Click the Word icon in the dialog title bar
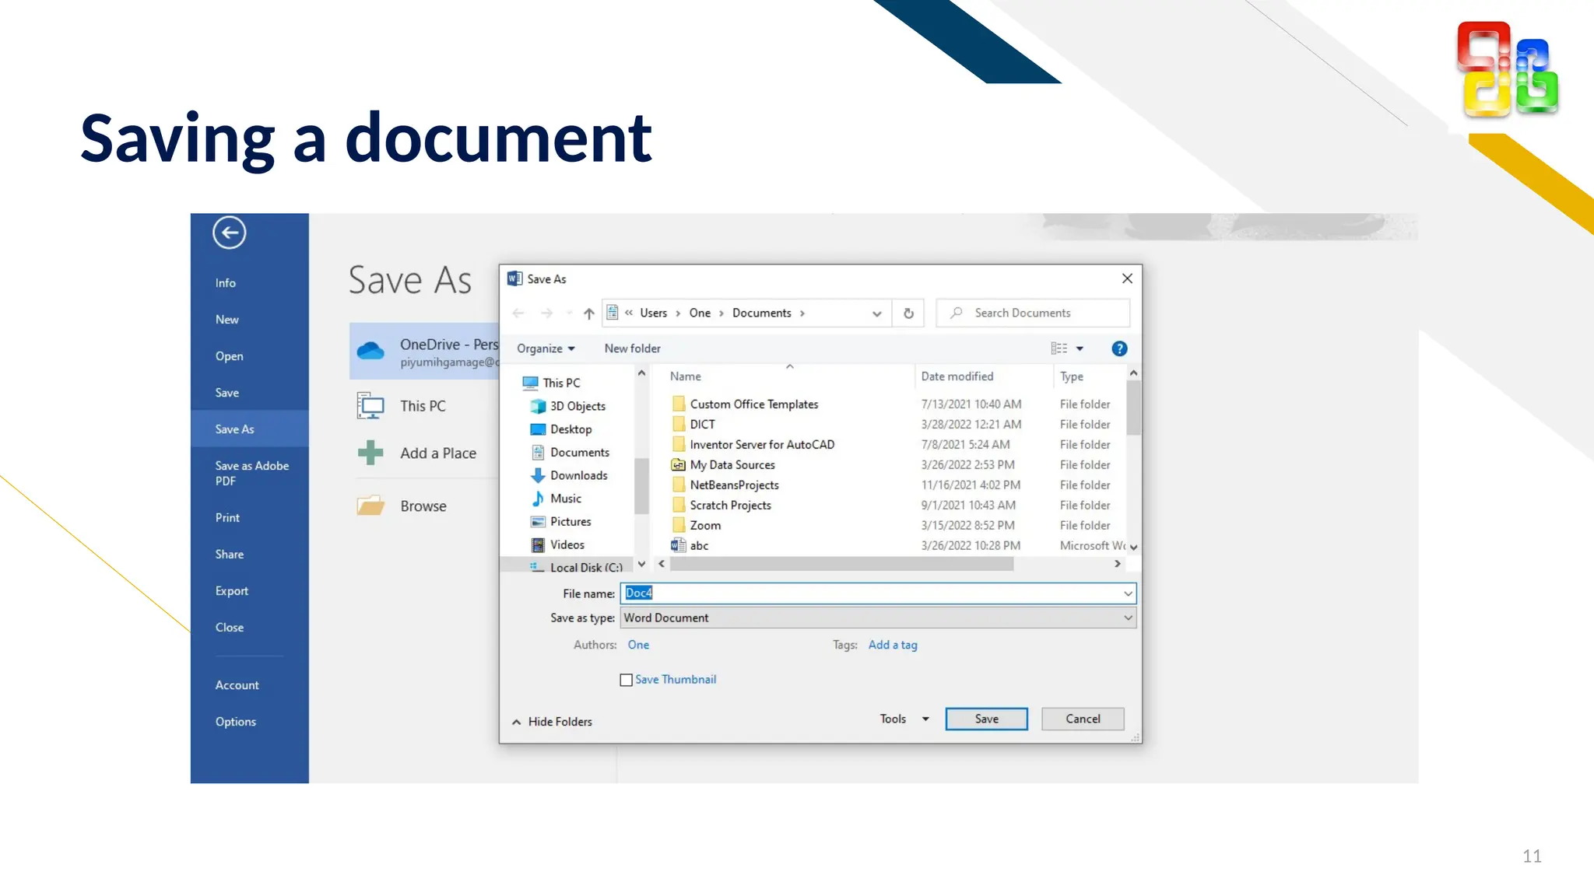The width and height of the screenshot is (1594, 896). [514, 278]
